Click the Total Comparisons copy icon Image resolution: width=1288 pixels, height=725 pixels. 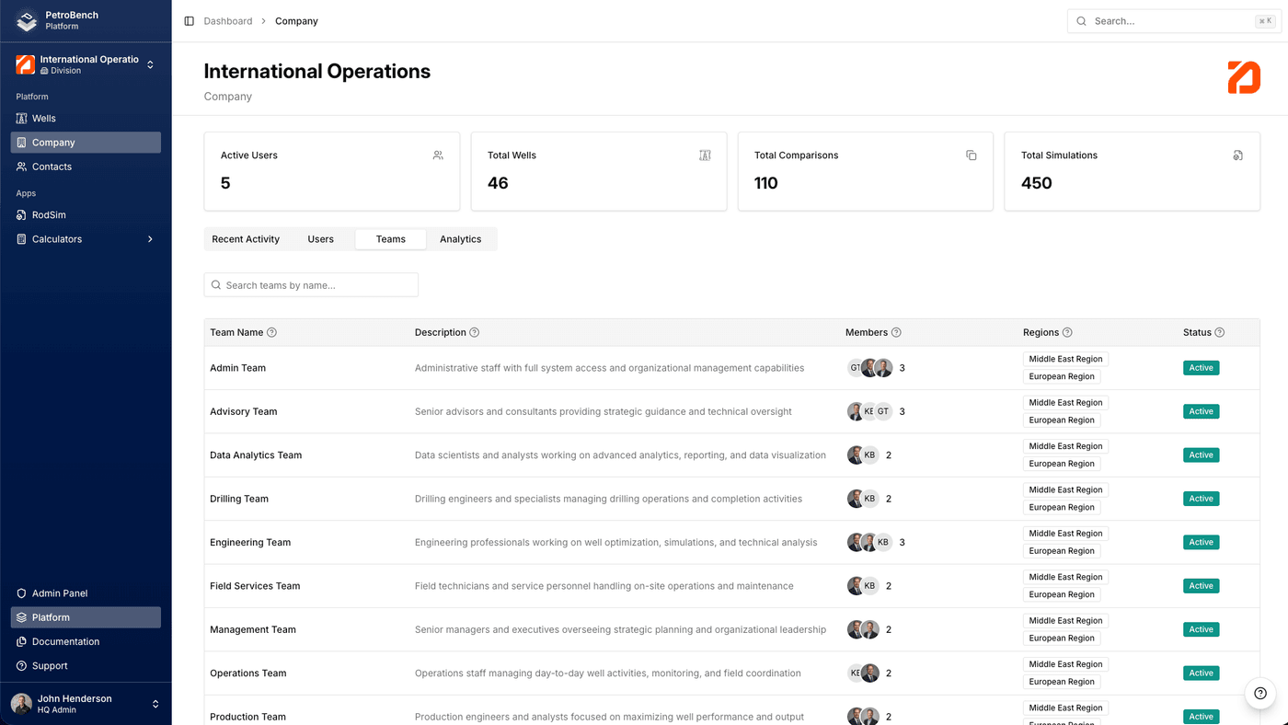[x=971, y=155]
